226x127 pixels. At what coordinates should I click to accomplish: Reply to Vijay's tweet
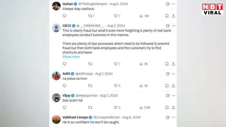65,107
